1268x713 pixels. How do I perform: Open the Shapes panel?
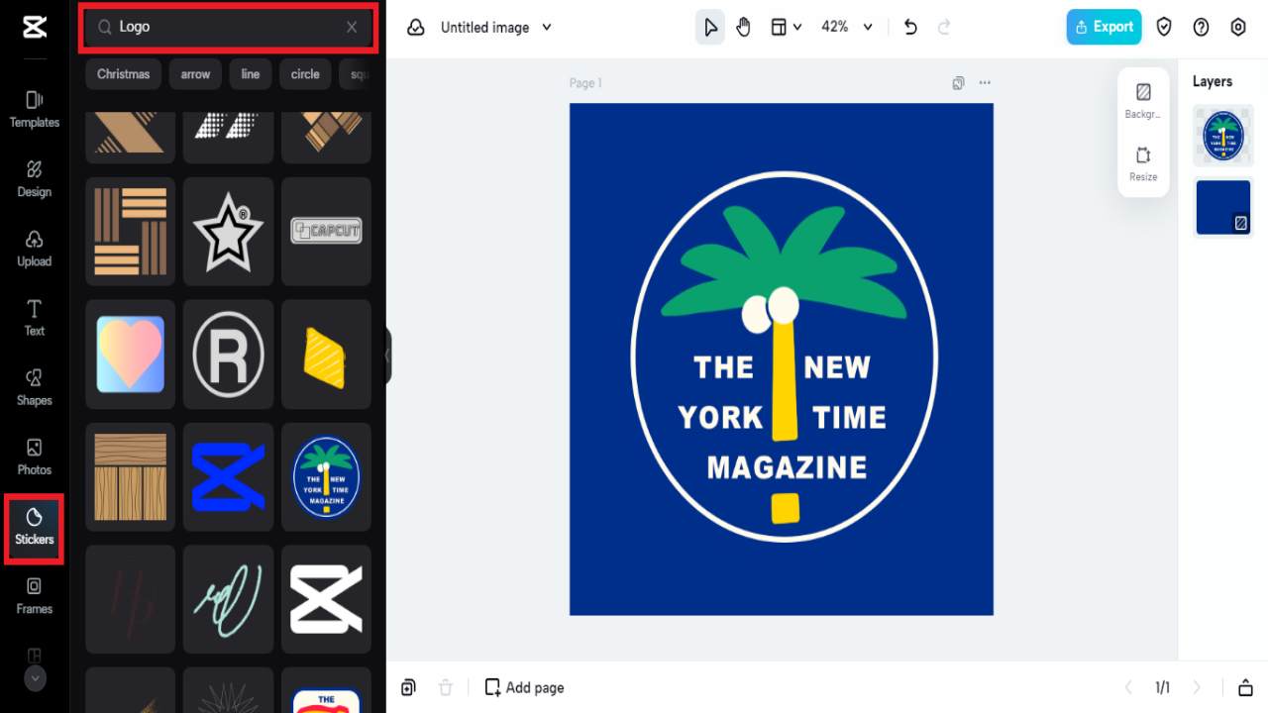click(x=35, y=387)
